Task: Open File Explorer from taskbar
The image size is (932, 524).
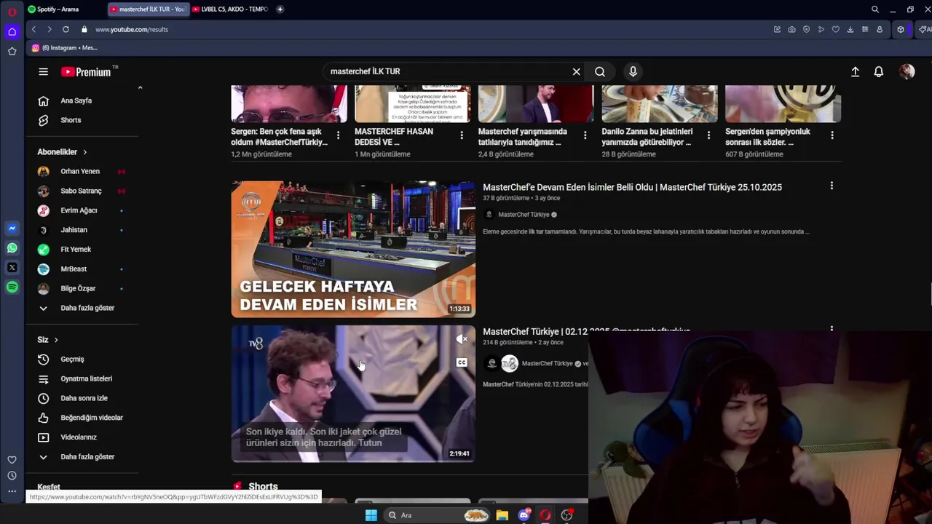Action: pos(502,515)
